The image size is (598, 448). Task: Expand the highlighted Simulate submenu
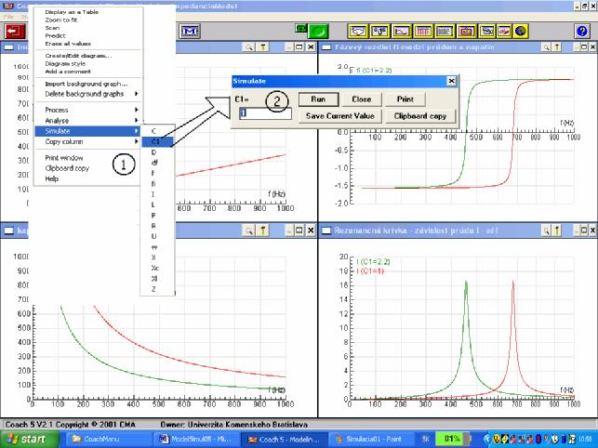87,131
